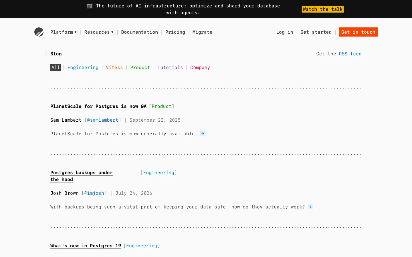
Task: Click the date July 24, 2026
Action: [134, 193]
